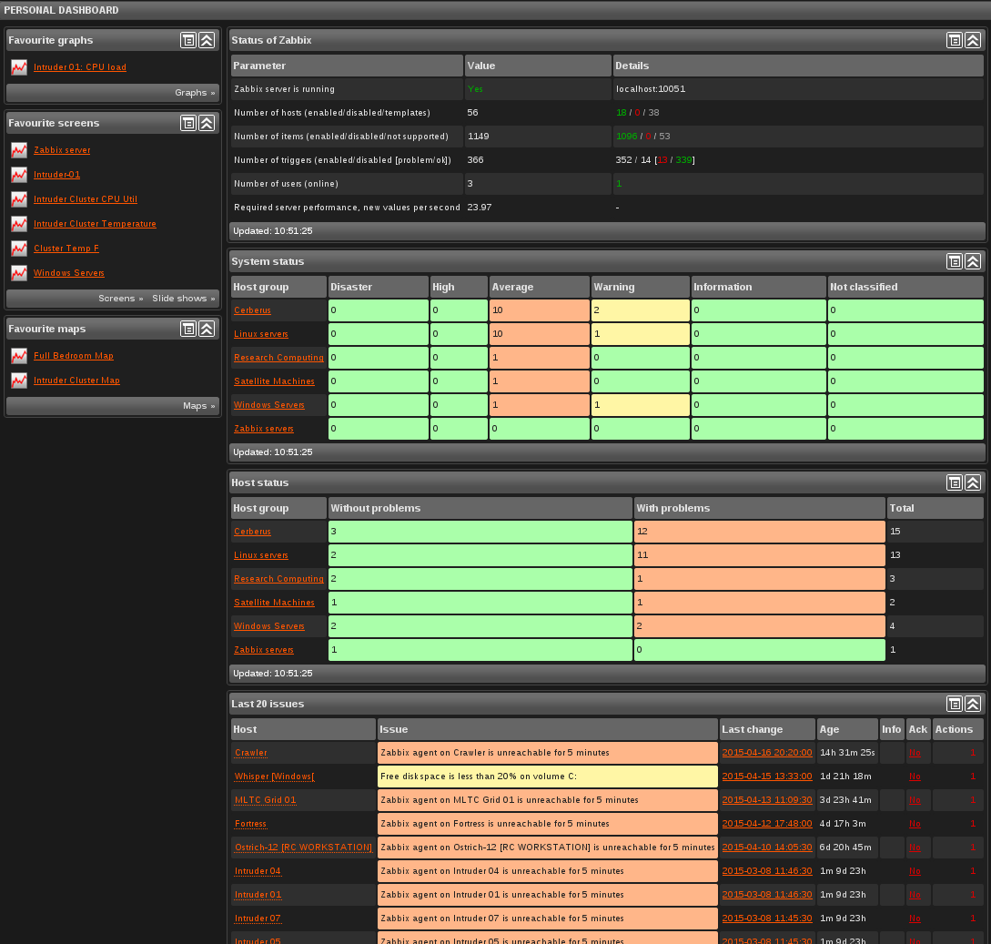Screen dimensions: 991x944
Task: Collapse the Favourite maps panel
Action: pyautogui.click(x=207, y=328)
